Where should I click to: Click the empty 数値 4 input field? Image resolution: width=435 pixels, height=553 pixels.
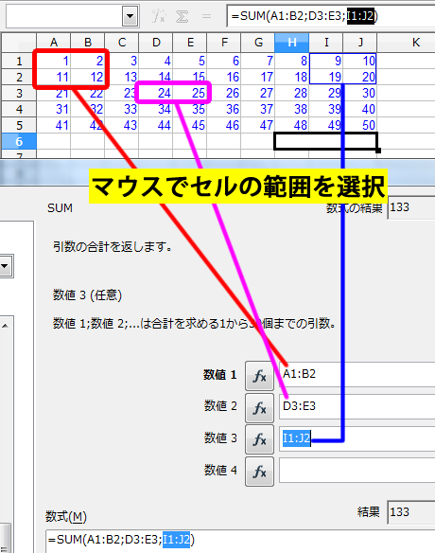(x=357, y=470)
